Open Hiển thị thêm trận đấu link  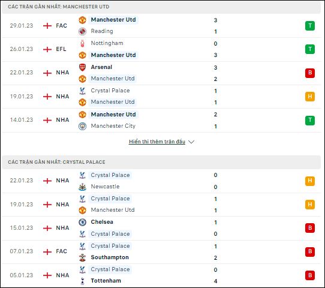tap(157, 142)
